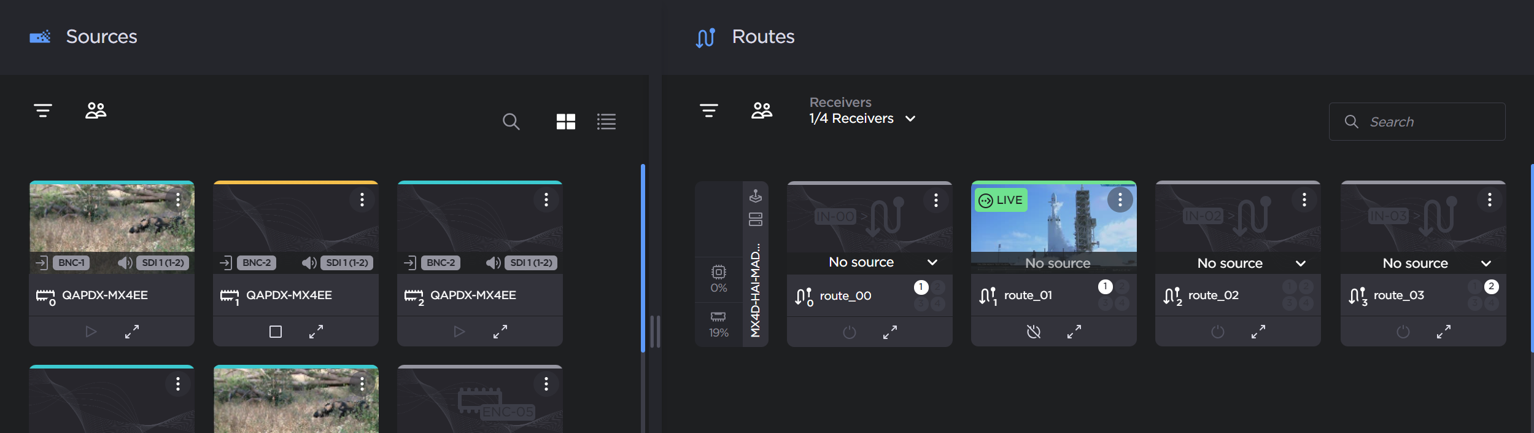Image resolution: width=1534 pixels, height=433 pixels.
Task: Start the first QAPDX-MX4EE encoder
Action: point(91,332)
